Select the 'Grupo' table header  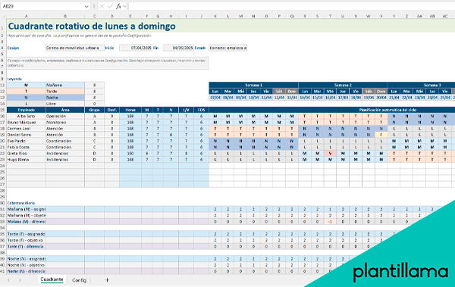tap(94, 110)
